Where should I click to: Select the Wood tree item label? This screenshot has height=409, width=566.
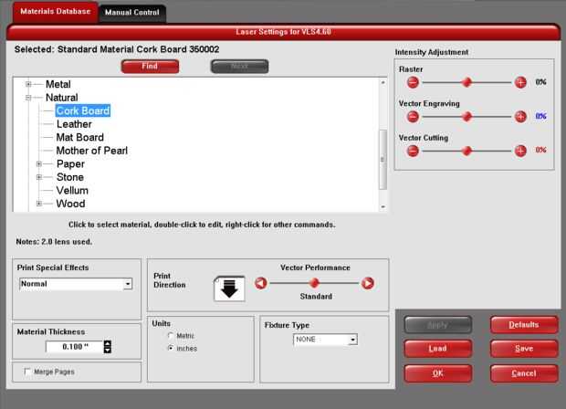tap(71, 204)
